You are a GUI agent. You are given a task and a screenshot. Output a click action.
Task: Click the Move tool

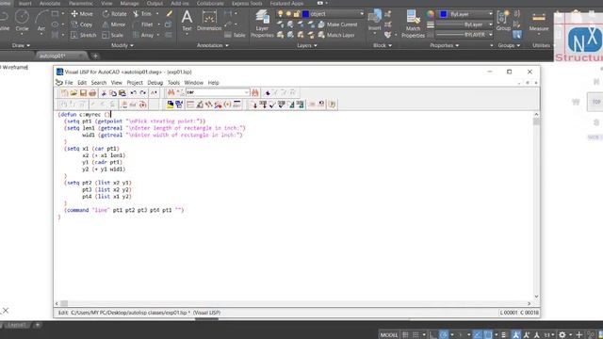(x=82, y=14)
